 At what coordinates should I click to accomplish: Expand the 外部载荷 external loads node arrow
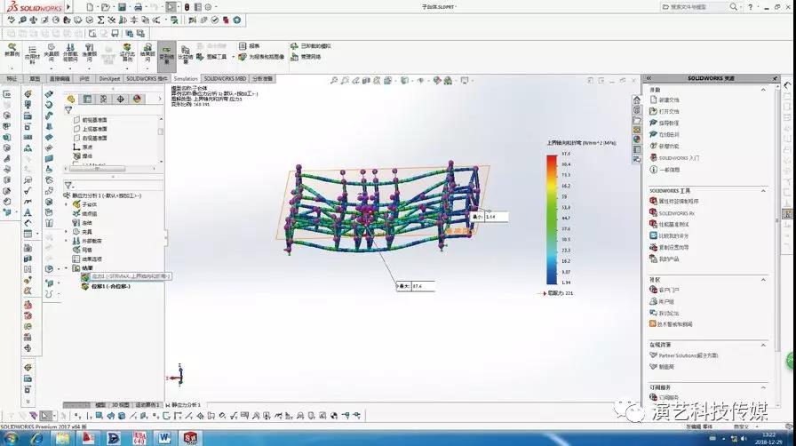coord(67,241)
